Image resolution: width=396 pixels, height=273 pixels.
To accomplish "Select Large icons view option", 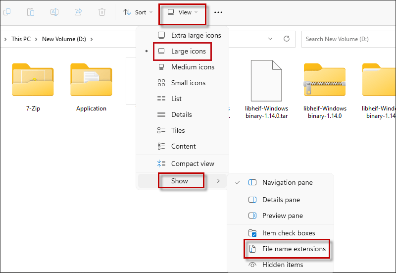I will click(182, 51).
